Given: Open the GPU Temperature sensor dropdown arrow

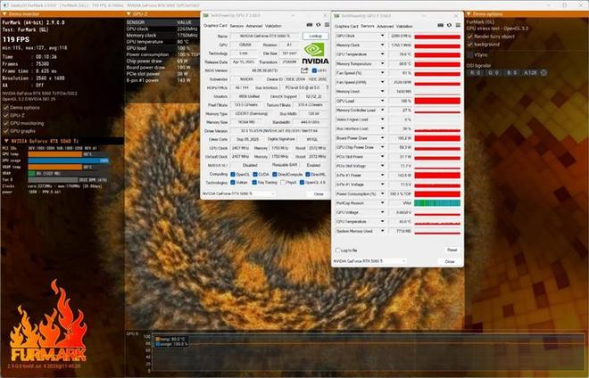Looking at the screenshot, I should [x=384, y=55].
